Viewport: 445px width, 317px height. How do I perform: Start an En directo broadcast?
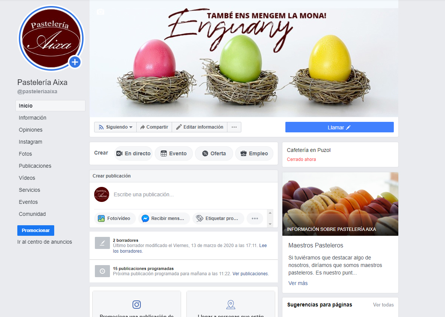(133, 153)
